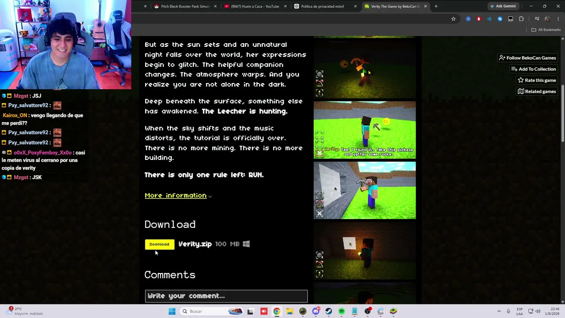
Task: Click the Verity.zip file name
Action: point(195,244)
